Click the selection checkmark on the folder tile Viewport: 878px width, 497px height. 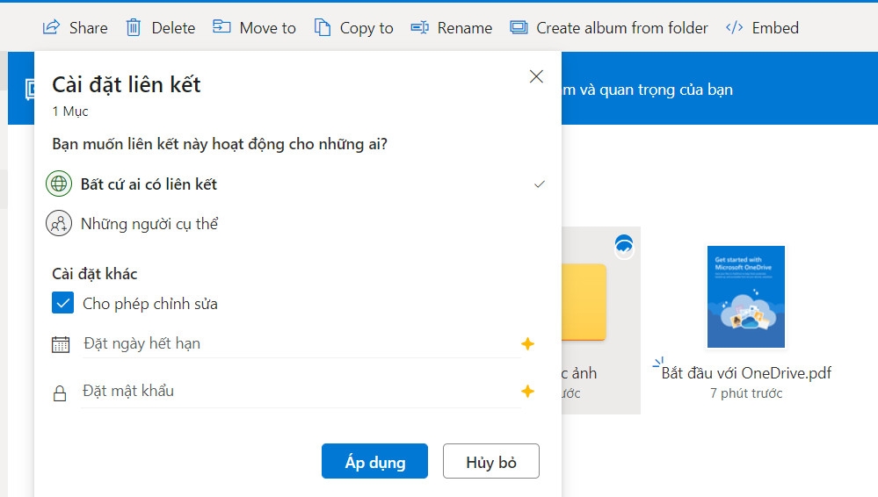point(624,247)
